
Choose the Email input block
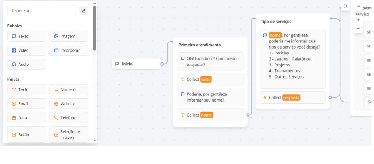click(x=27, y=104)
